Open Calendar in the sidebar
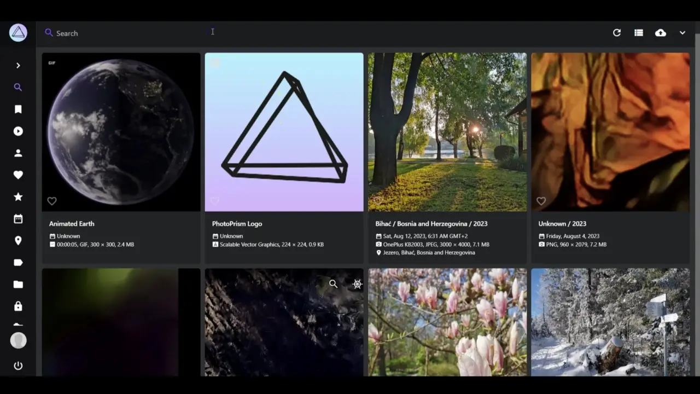Image resolution: width=700 pixels, height=394 pixels. pyautogui.click(x=18, y=219)
